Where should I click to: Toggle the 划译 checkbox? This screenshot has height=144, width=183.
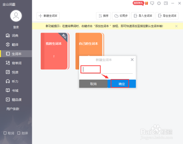19,133
